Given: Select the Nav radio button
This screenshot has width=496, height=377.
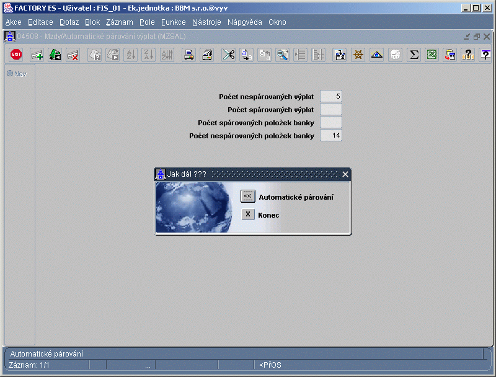Looking at the screenshot, I should click(10, 73).
